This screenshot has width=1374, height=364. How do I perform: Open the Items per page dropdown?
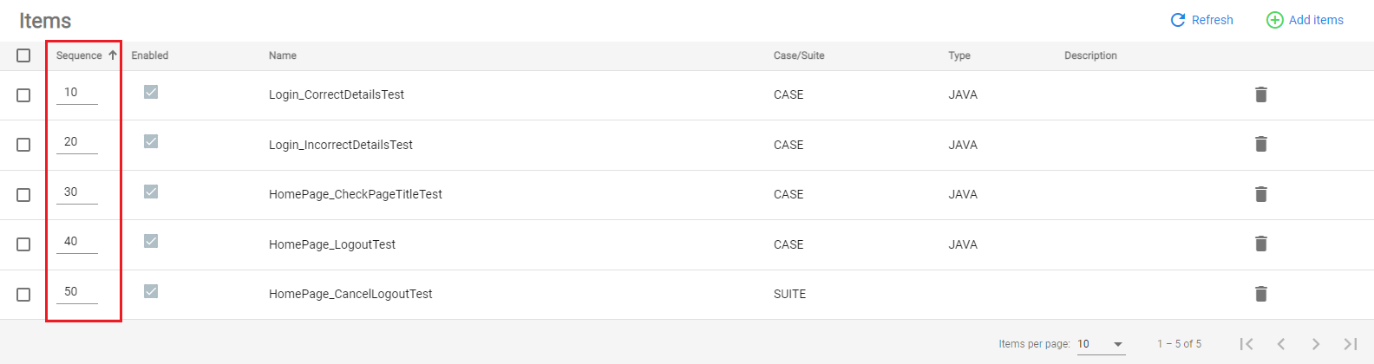pos(1101,344)
